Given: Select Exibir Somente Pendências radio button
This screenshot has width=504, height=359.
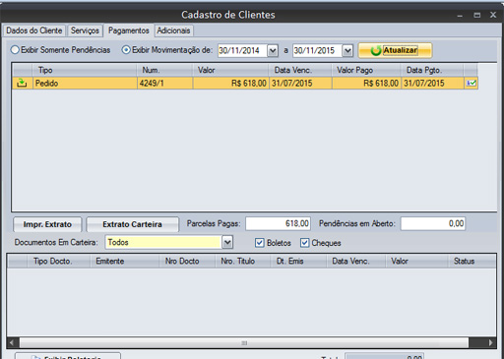Looking at the screenshot, I should (x=15, y=50).
